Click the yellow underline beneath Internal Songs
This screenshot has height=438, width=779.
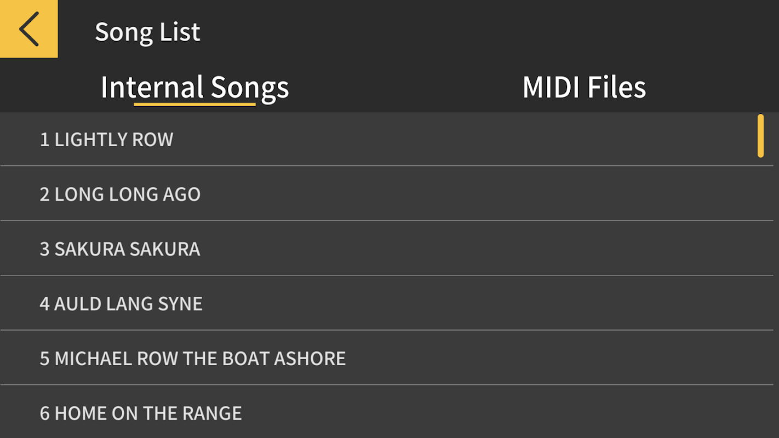(x=194, y=103)
